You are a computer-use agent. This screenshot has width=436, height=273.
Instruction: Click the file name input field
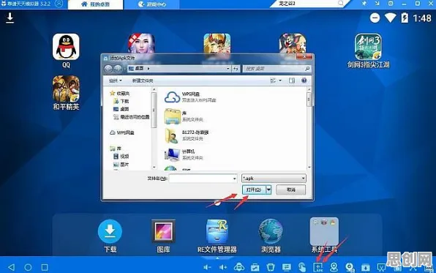(203, 179)
